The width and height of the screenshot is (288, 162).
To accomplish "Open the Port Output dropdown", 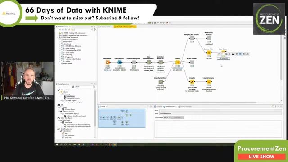I will [167, 117].
